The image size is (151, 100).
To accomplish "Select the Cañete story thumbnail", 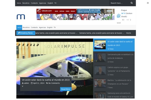I will 100,70.
